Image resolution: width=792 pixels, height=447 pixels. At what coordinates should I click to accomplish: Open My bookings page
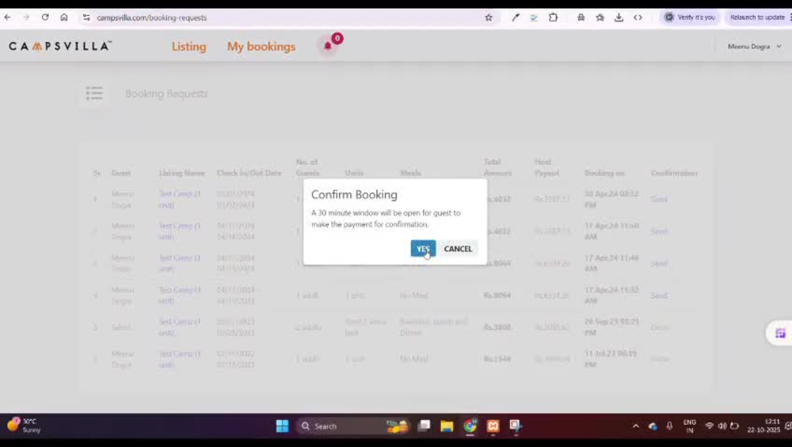pos(261,47)
